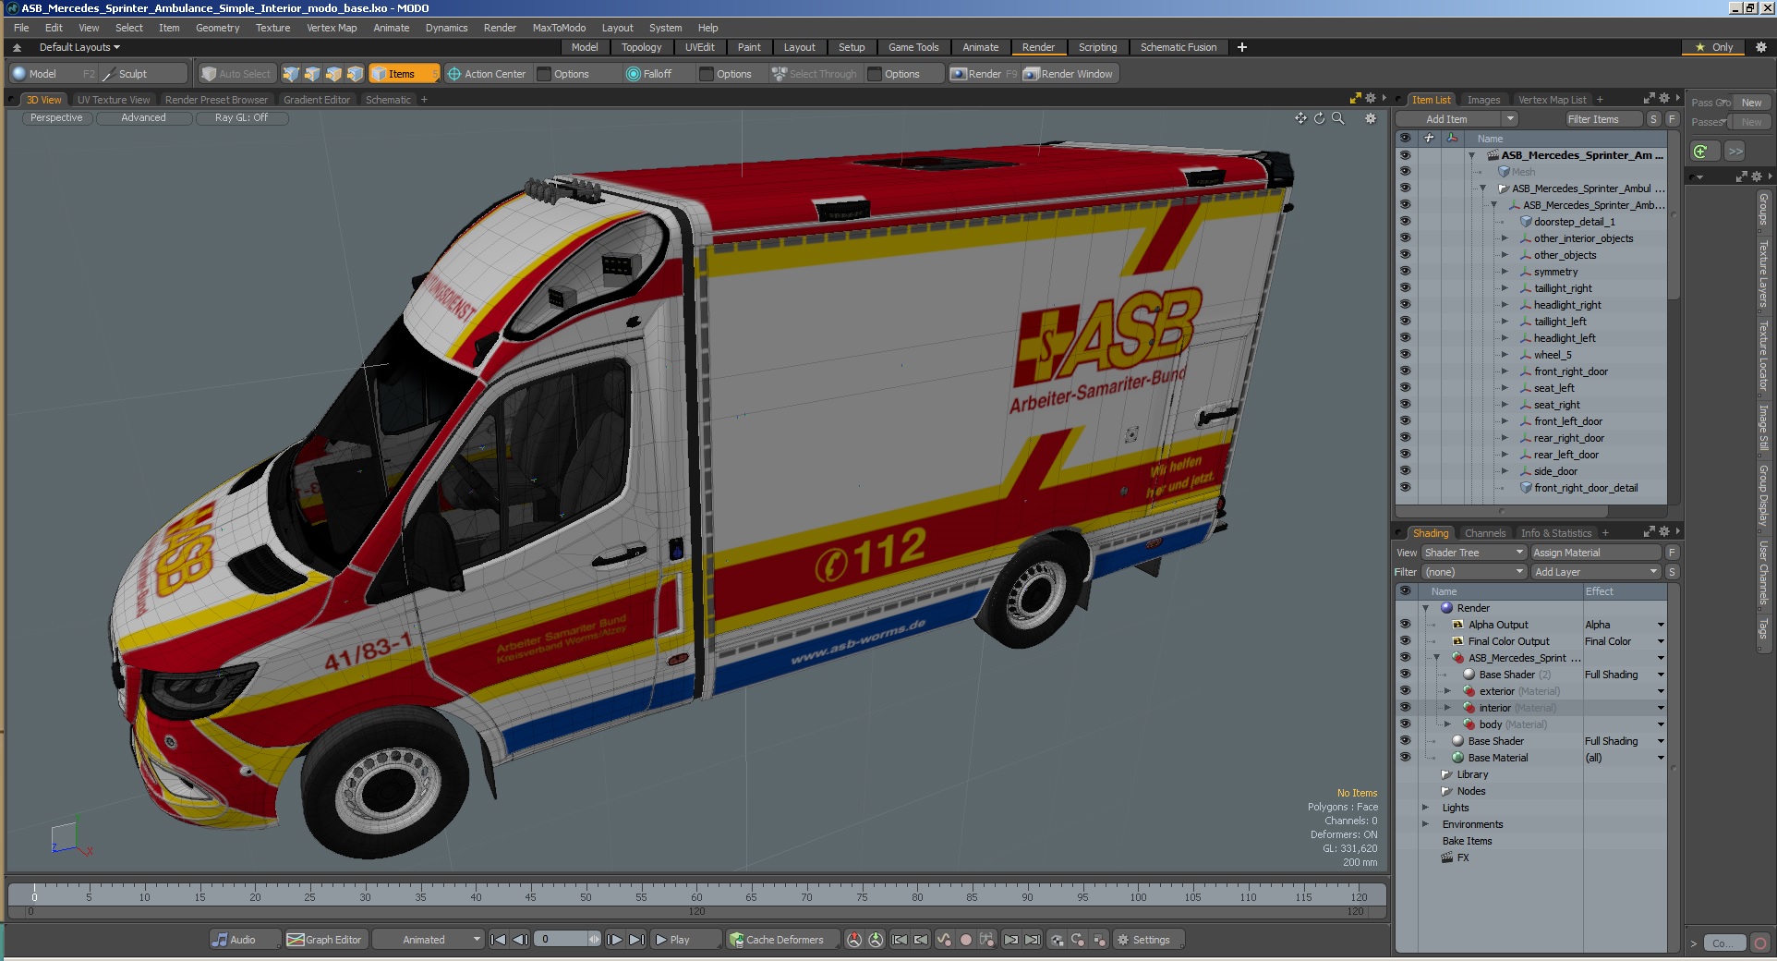1777x961 pixels.
Task: Open the Render Window
Action: pyautogui.click(x=1070, y=74)
